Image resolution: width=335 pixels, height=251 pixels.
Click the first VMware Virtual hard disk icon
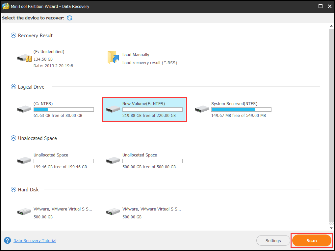[x=23, y=211]
